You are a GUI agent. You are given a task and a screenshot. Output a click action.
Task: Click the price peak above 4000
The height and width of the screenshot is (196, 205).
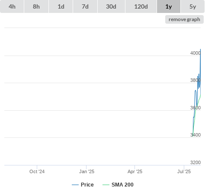pyautogui.click(x=200, y=50)
